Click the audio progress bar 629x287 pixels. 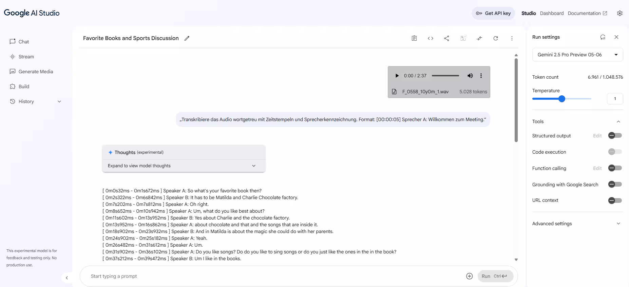(x=445, y=76)
